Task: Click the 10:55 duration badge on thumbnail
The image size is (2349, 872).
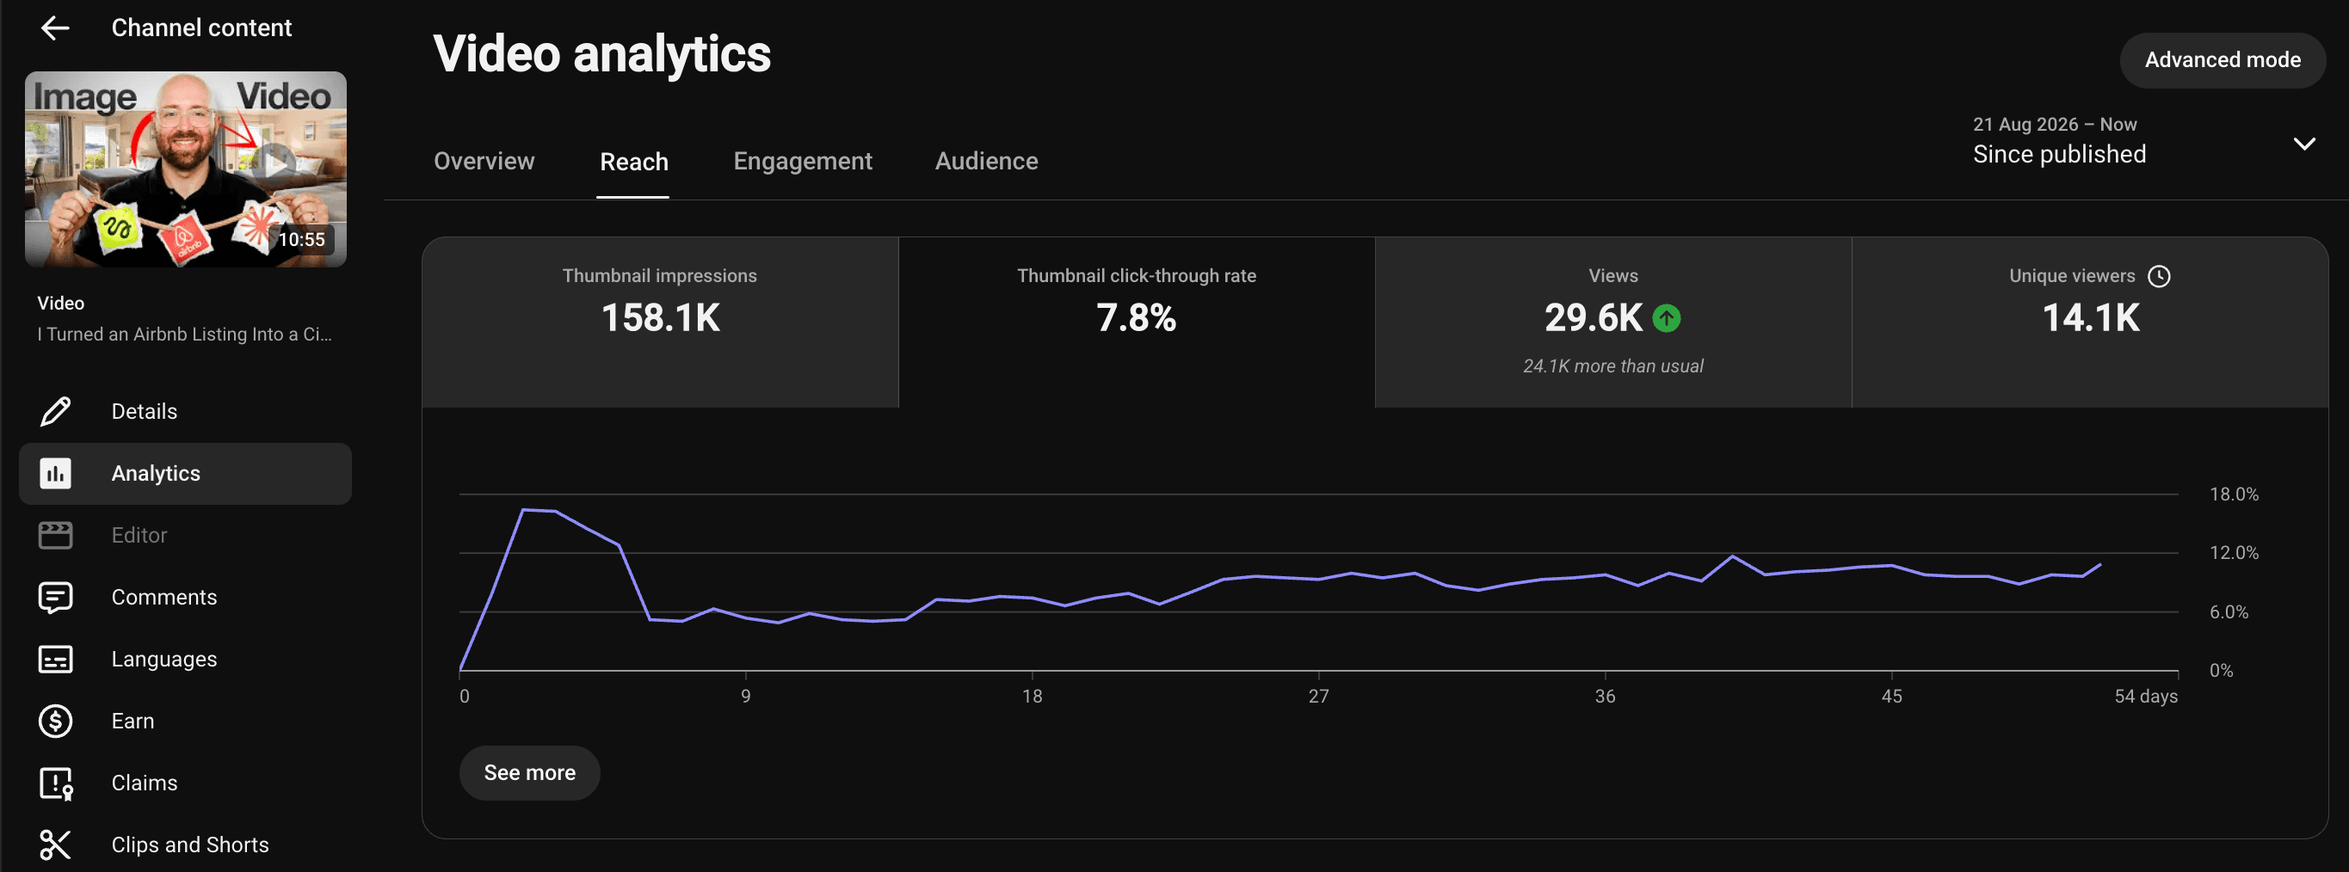Action: click(x=301, y=240)
